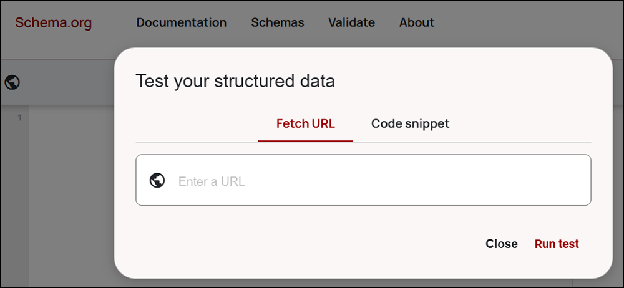Open the Documentation menu item
The width and height of the screenshot is (624, 288).
point(182,22)
